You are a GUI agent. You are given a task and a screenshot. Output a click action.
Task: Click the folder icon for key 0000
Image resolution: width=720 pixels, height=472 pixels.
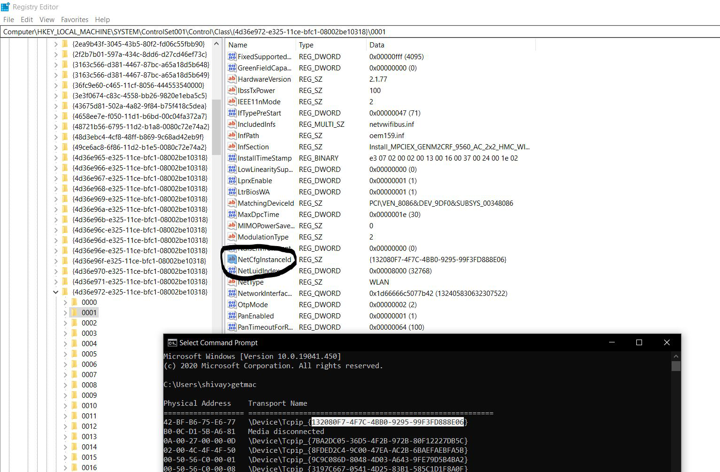point(74,302)
